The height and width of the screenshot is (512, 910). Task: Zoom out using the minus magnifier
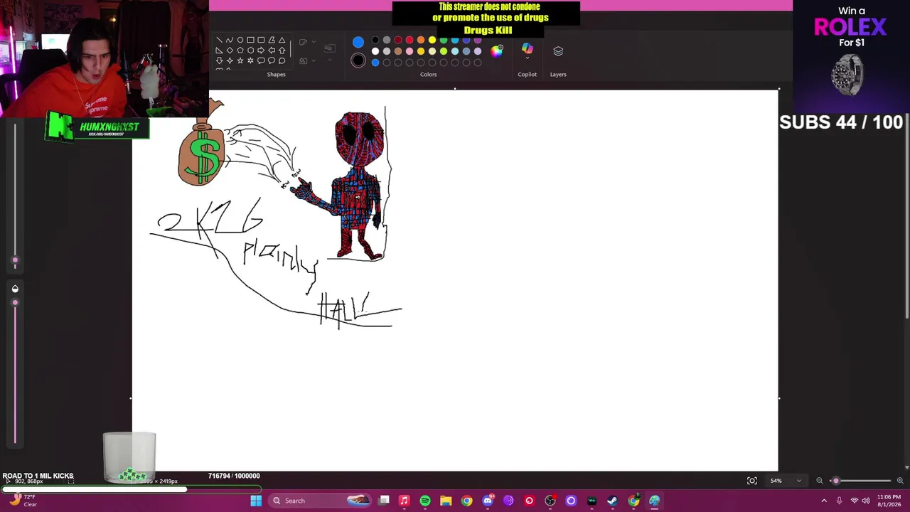pyautogui.click(x=820, y=481)
